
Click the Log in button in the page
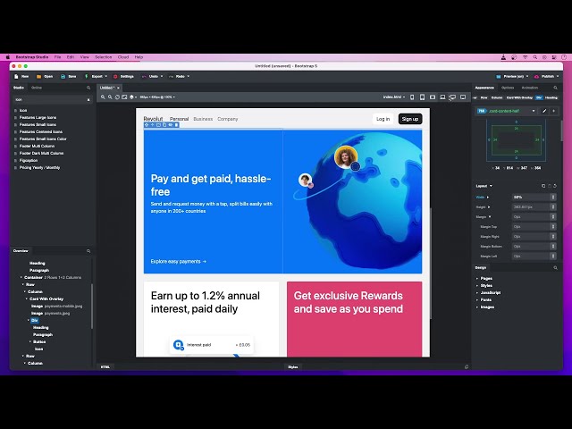(383, 119)
